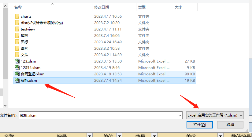Select the 12354.xlsm Excel file icon
The height and width of the screenshot is (137, 252).
click(17, 67)
